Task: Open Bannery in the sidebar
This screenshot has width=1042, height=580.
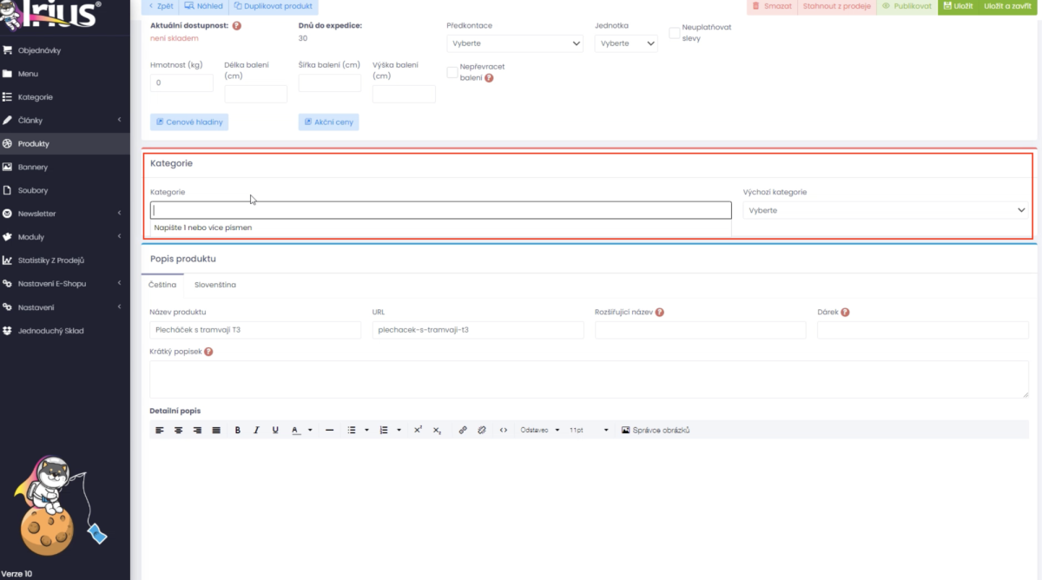Action: click(32, 167)
